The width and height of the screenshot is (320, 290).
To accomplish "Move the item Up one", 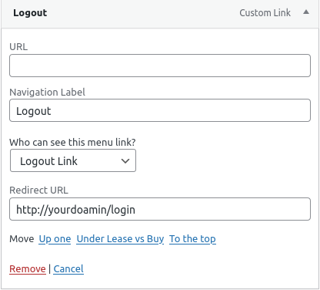I will coord(55,239).
